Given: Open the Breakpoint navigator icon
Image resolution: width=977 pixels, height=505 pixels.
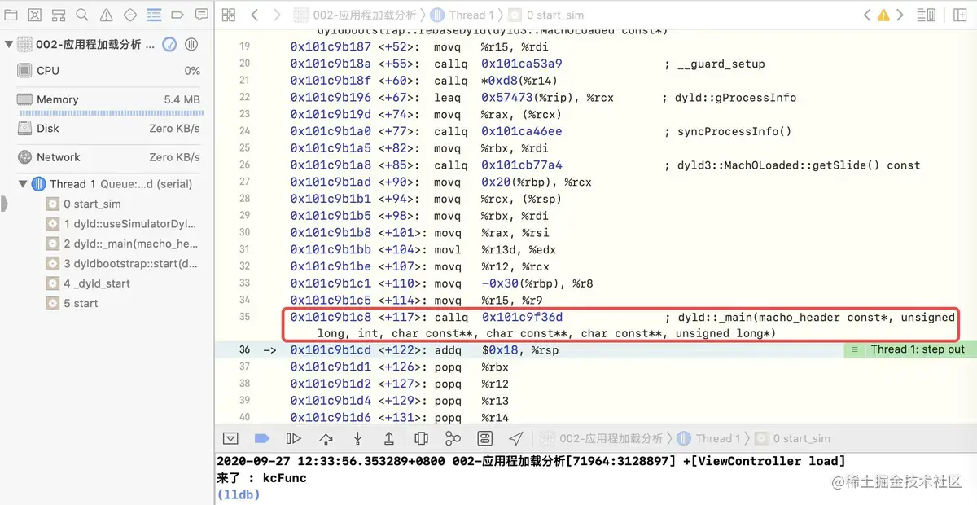Looking at the screenshot, I should 177,15.
